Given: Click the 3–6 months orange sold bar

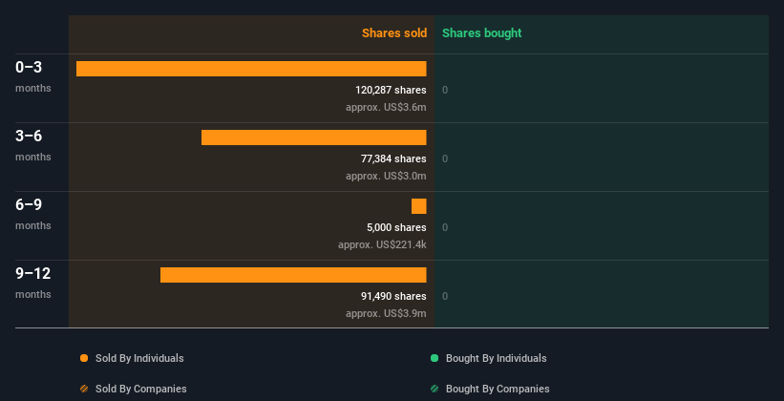Looking at the screenshot, I should [x=314, y=137].
